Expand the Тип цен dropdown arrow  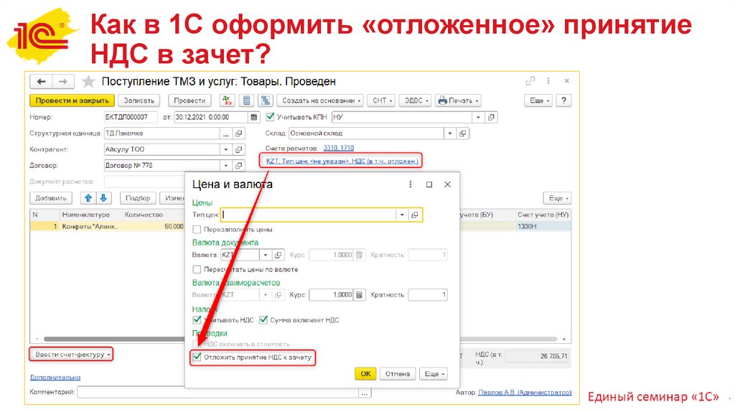tap(402, 215)
